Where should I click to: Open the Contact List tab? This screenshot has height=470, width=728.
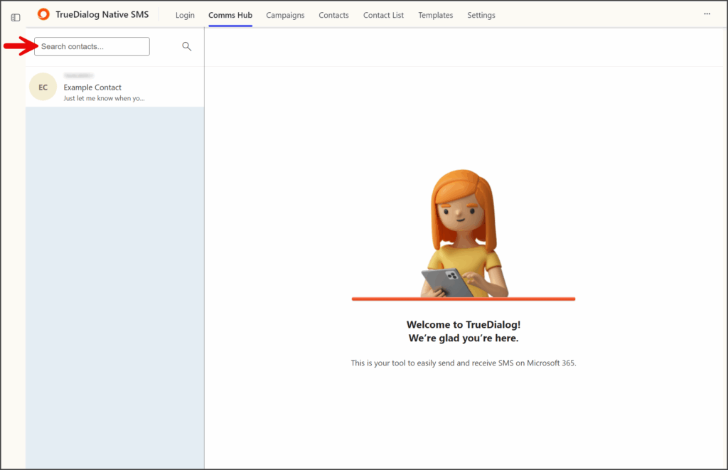point(383,15)
